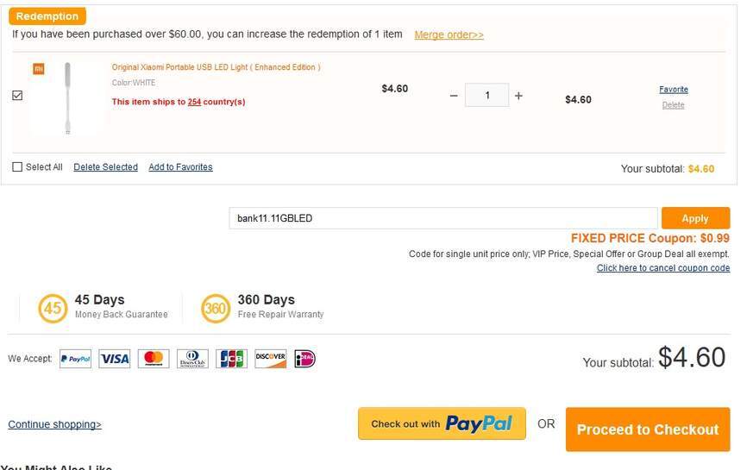This screenshot has width=753, height=470.
Task: Focus the coupon code input field
Action: 442,218
